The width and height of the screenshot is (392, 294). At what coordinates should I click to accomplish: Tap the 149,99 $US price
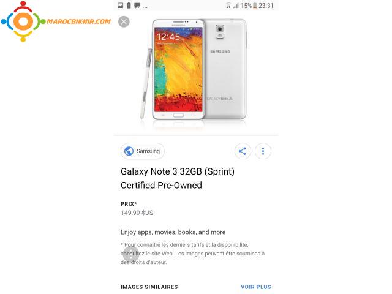[137, 213]
